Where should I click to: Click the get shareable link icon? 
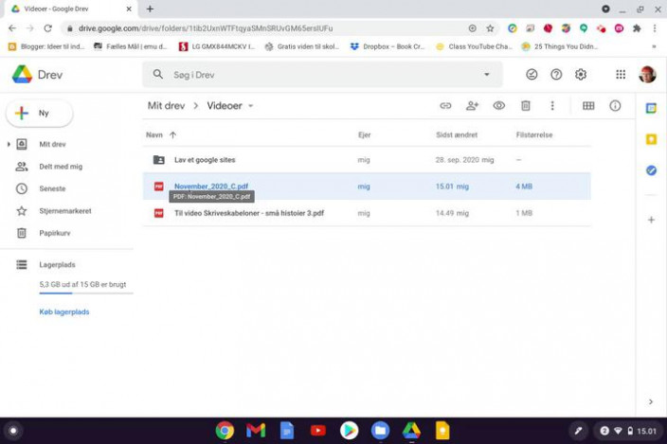coord(445,106)
